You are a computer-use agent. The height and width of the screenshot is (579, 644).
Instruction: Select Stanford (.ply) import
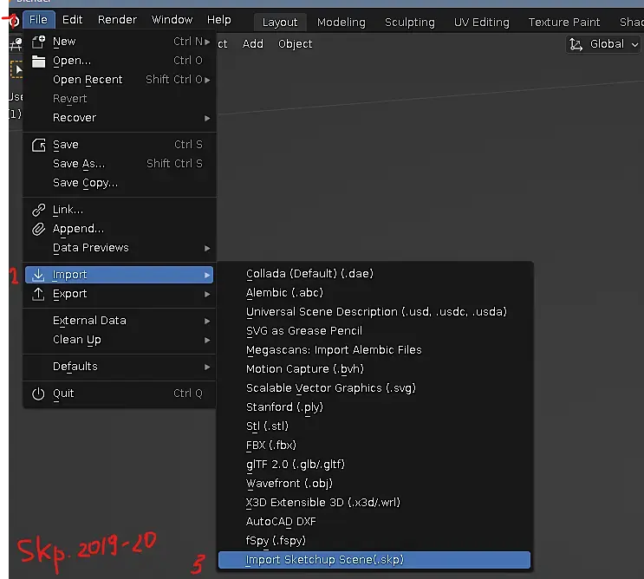(374, 407)
